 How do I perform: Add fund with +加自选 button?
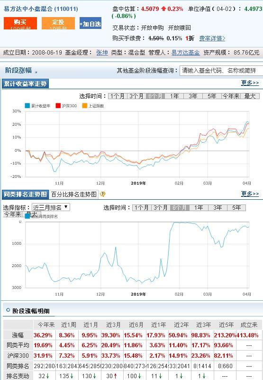[x=91, y=23]
